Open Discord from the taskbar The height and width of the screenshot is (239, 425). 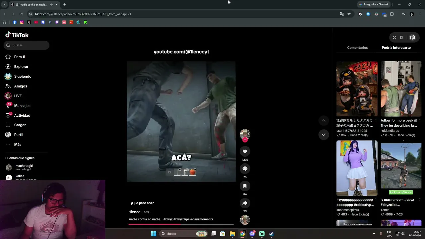point(252,234)
